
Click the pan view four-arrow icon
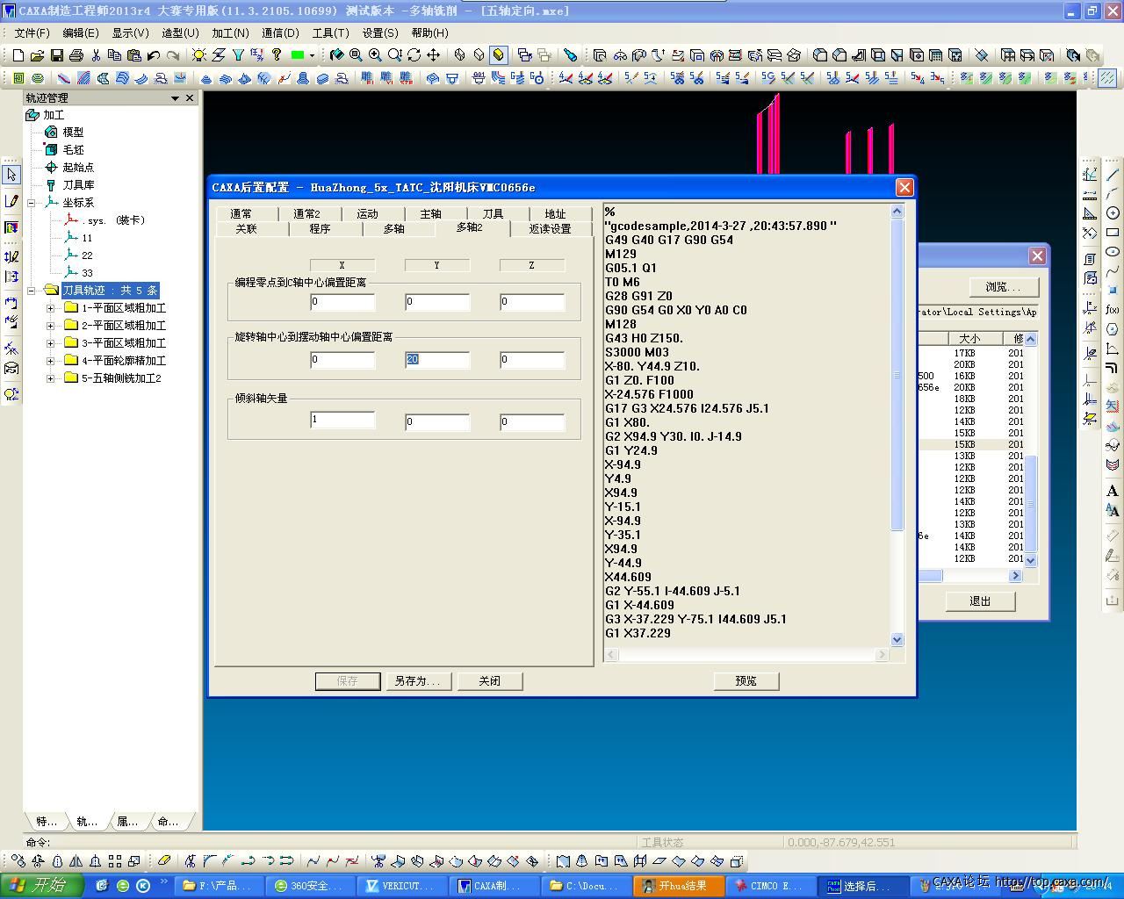tap(433, 54)
